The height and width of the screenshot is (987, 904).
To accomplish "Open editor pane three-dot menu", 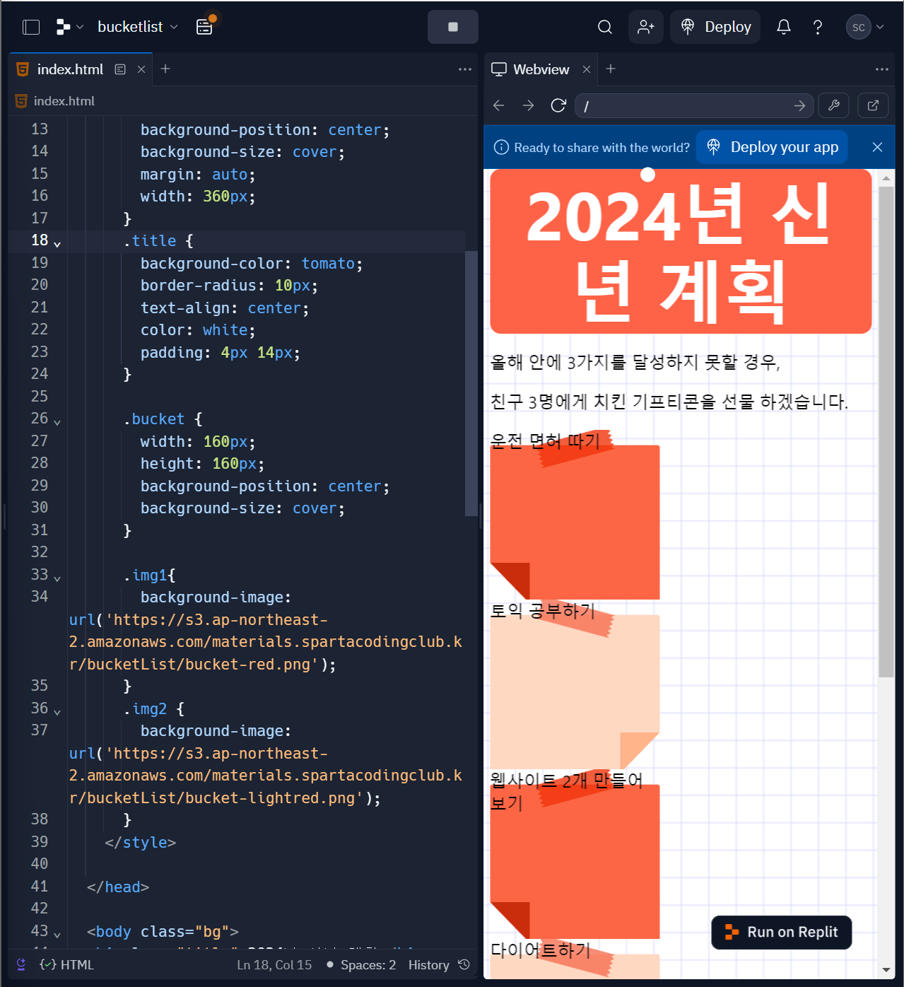I will [464, 69].
